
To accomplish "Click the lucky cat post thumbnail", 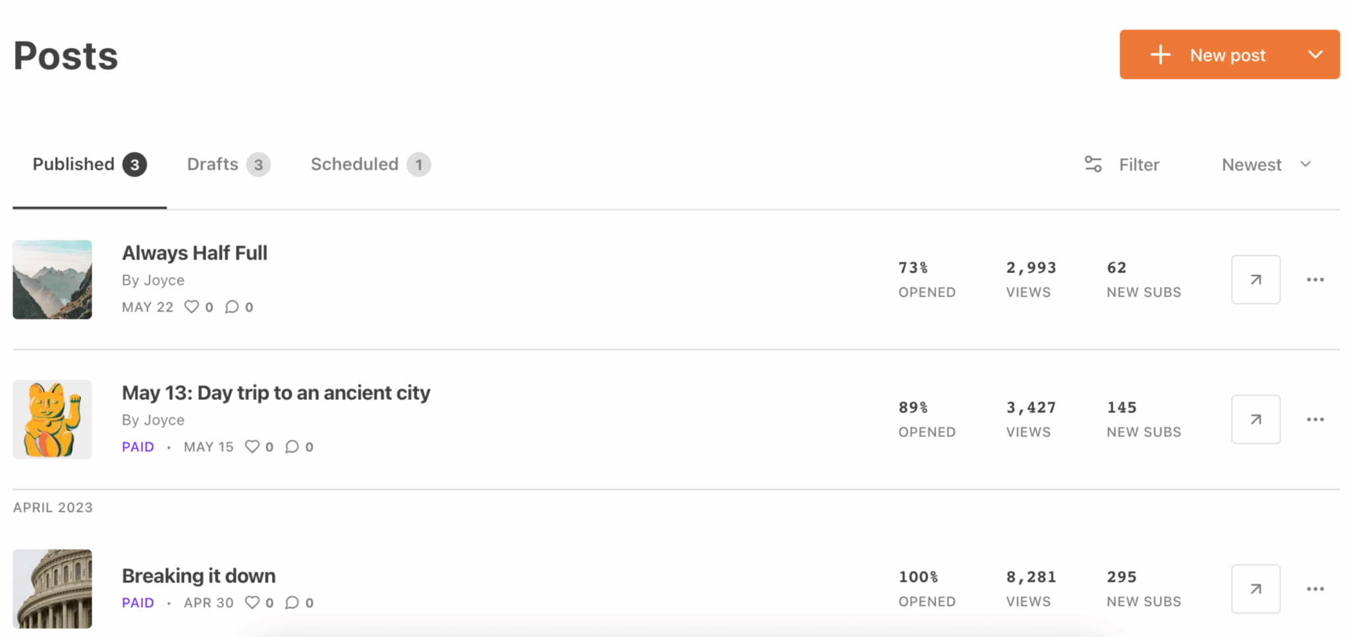I will pos(52,419).
